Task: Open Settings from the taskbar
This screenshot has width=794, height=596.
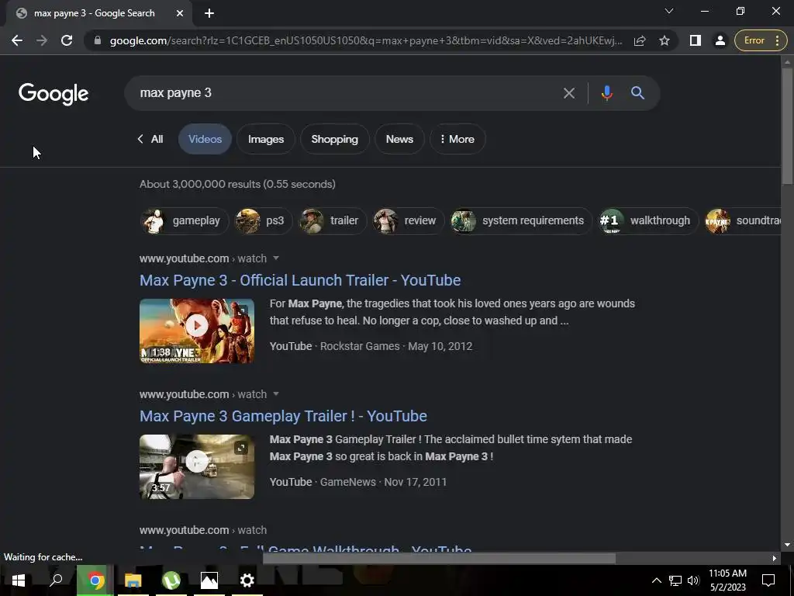Action: [247, 580]
